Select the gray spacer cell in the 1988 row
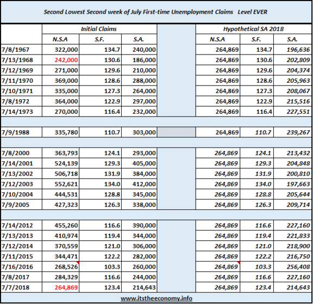The height and width of the screenshot is (304, 313). coord(176,132)
